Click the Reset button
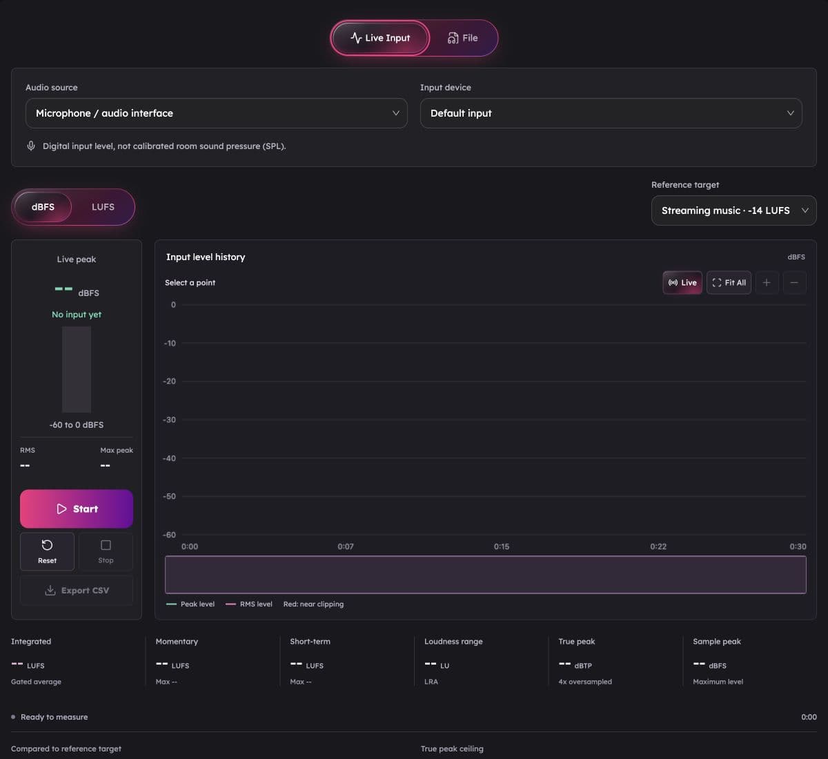 47,551
